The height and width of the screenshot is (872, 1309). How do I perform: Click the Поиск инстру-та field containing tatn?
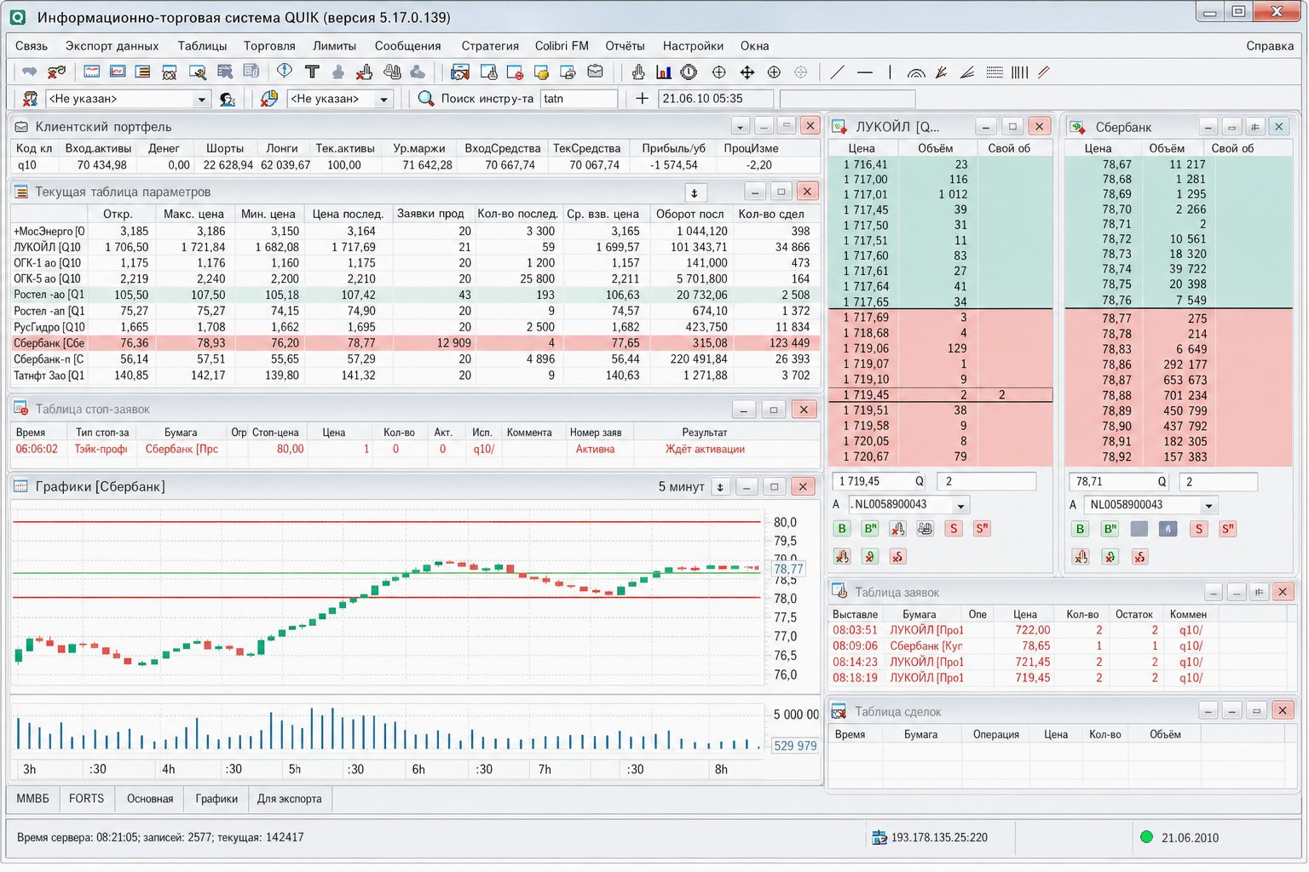(x=579, y=99)
